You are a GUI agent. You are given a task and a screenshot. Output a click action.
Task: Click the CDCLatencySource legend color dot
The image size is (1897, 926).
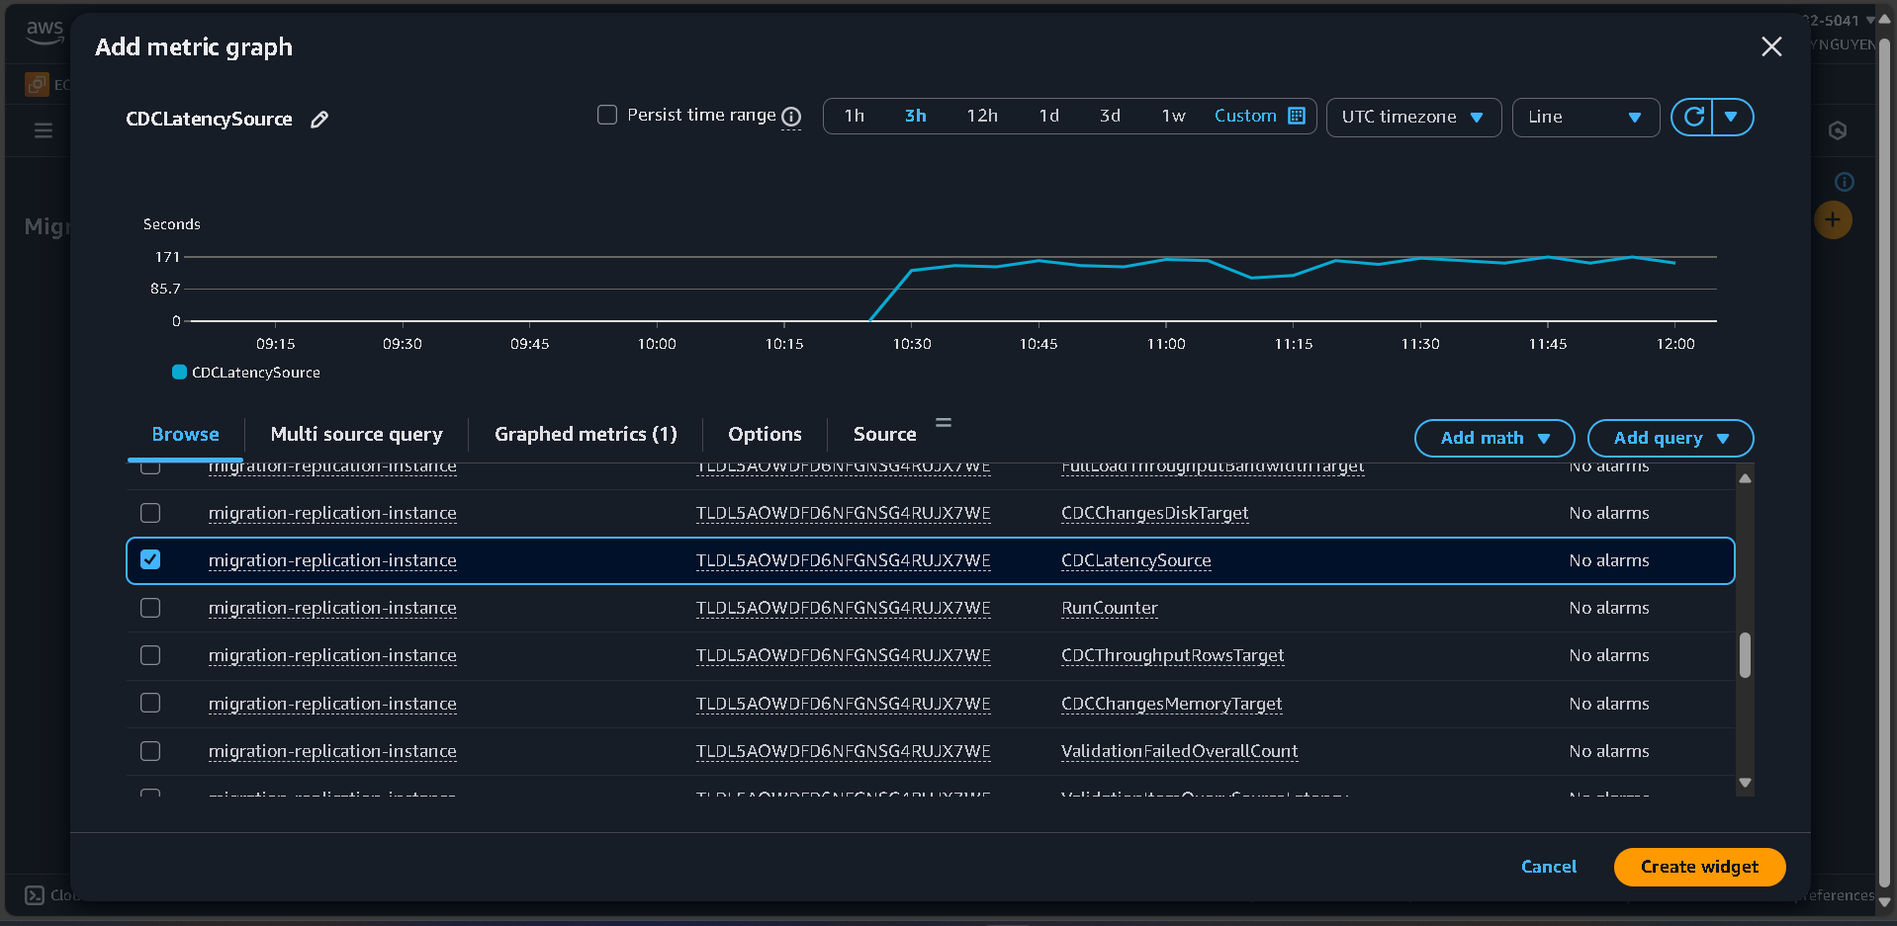click(178, 372)
